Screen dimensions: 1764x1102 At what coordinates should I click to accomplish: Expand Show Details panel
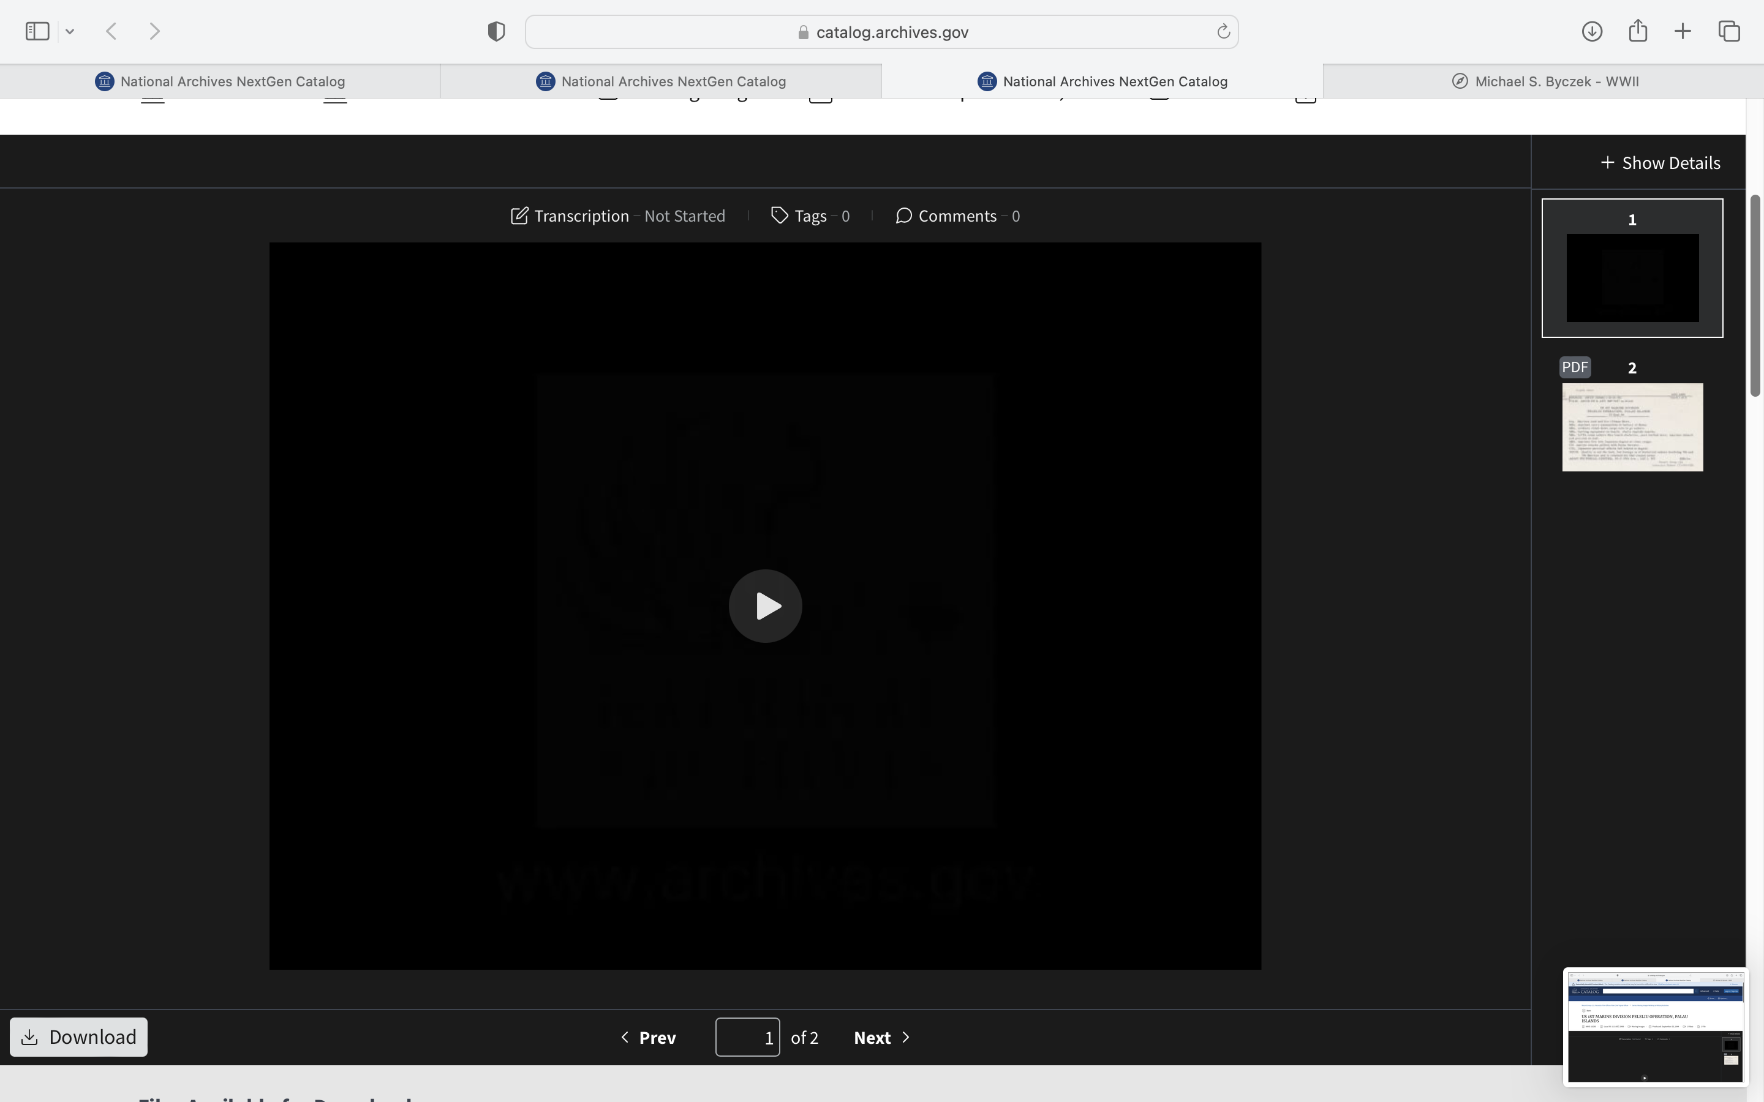(x=1660, y=162)
